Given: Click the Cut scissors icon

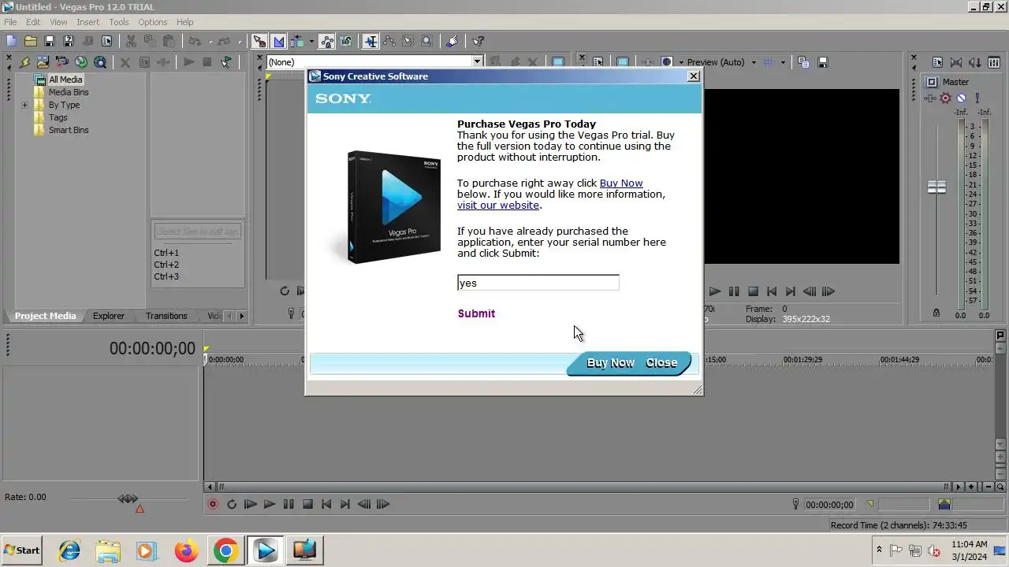Looking at the screenshot, I should tap(131, 41).
